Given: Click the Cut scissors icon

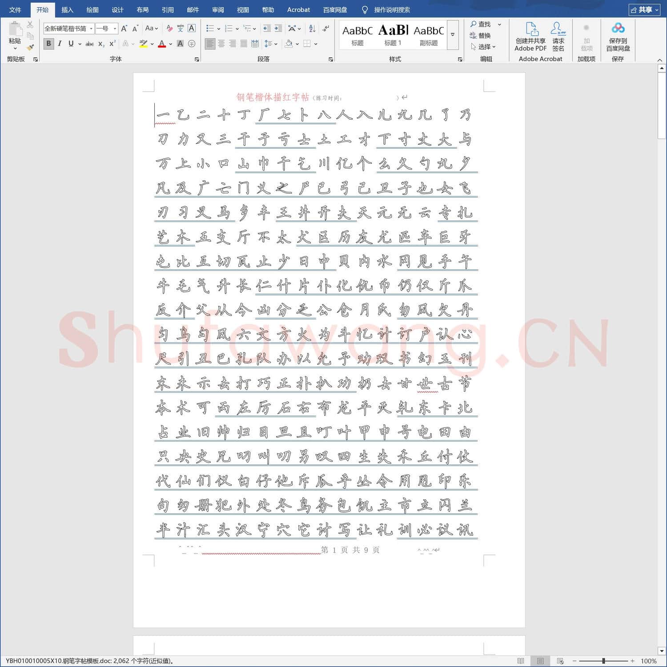Looking at the screenshot, I should pos(30,25).
